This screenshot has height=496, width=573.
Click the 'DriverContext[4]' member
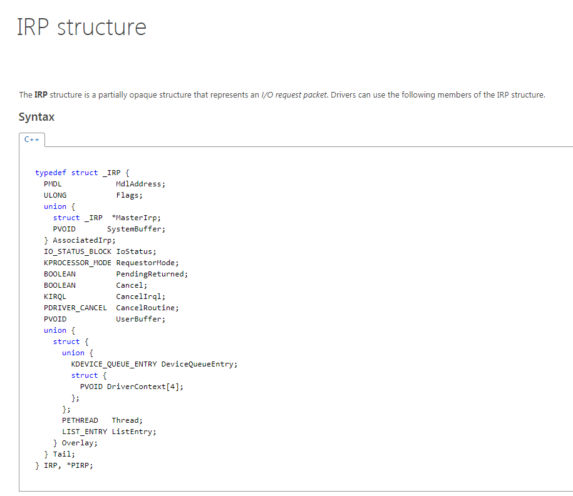(145, 387)
